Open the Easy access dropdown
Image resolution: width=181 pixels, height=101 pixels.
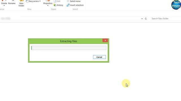pyautogui.click(x=33, y=1)
